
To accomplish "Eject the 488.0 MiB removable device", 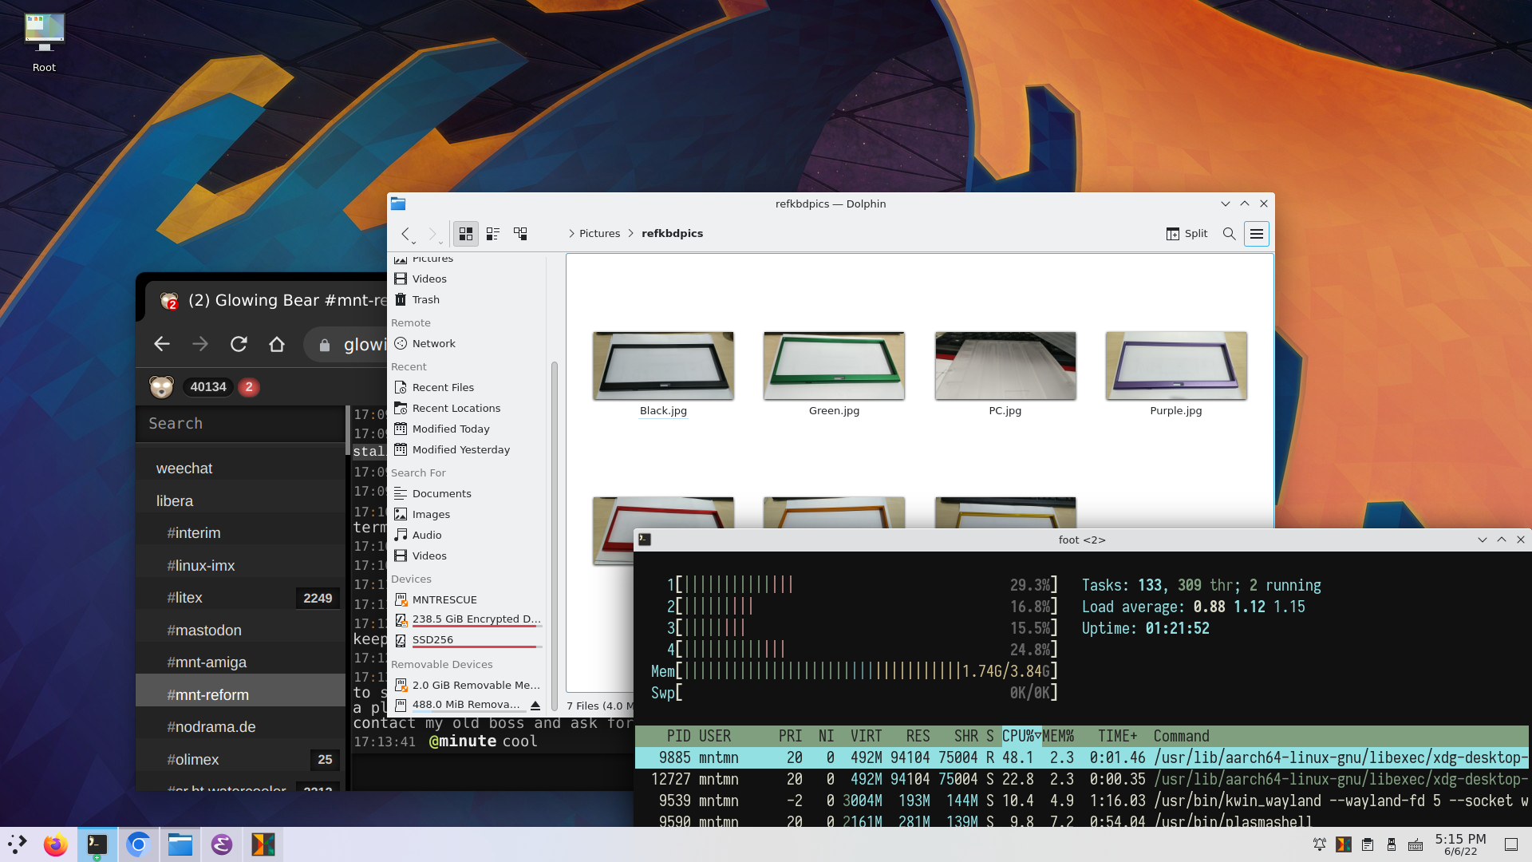I will coord(535,705).
